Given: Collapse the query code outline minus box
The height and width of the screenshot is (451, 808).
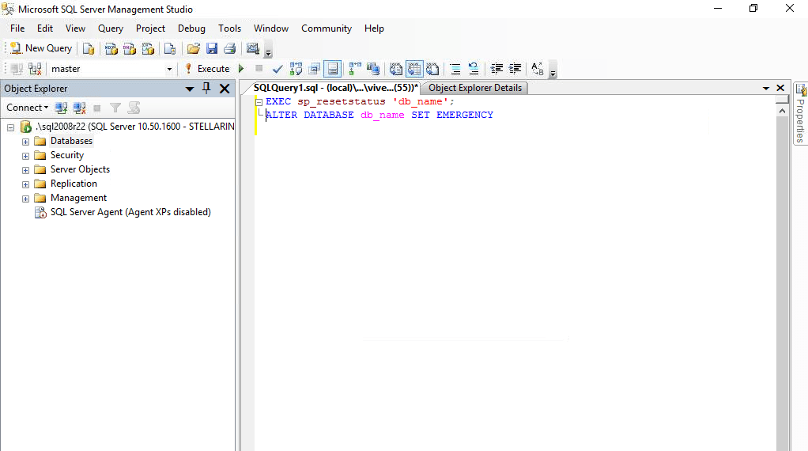Looking at the screenshot, I should pyautogui.click(x=259, y=102).
